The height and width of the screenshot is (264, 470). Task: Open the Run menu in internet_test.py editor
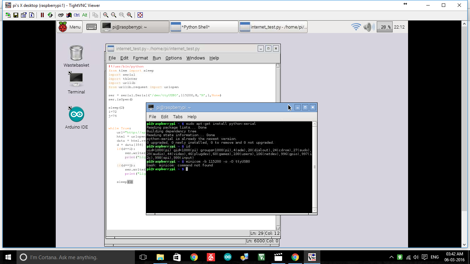[x=157, y=58]
